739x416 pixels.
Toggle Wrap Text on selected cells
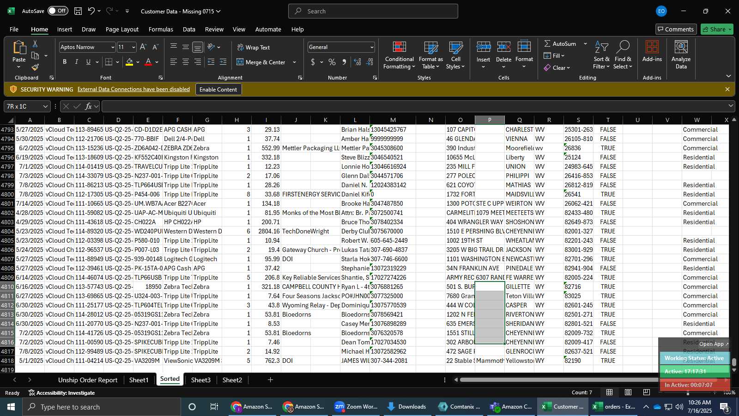[254, 47]
